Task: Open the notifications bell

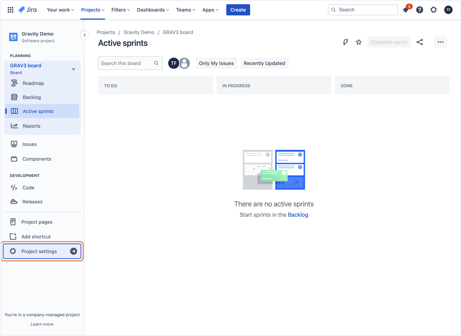Action: point(406,10)
